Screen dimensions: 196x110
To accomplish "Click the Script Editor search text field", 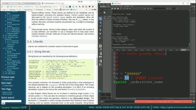I will pos(159,9).
